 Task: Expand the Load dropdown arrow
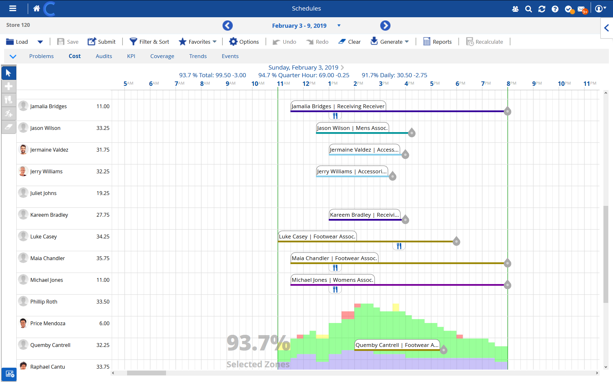[x=40, y=42]
